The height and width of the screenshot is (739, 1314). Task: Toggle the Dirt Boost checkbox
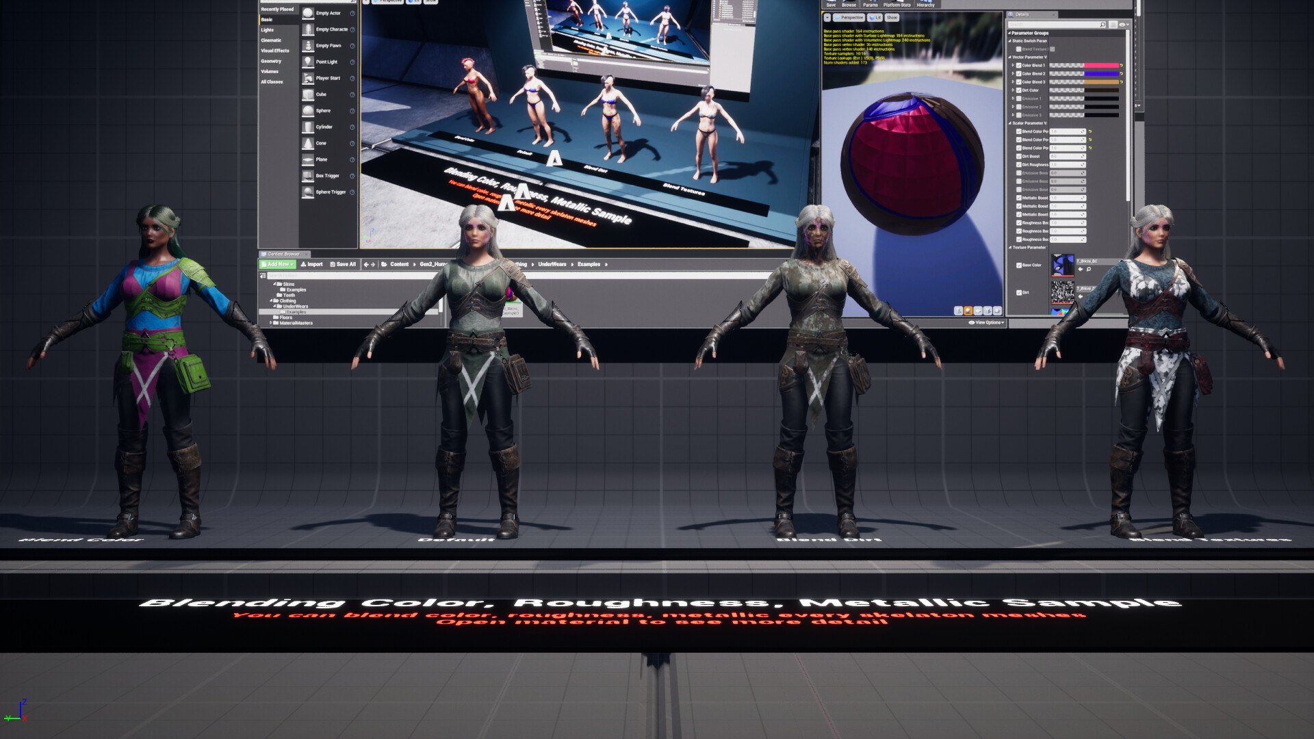click(1018, 156)
